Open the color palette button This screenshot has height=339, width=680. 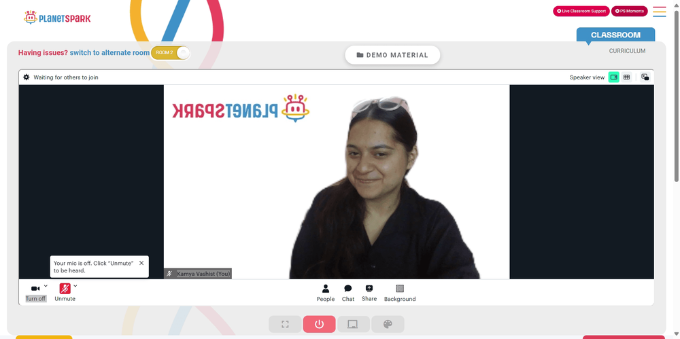click(x=388, y=324)
